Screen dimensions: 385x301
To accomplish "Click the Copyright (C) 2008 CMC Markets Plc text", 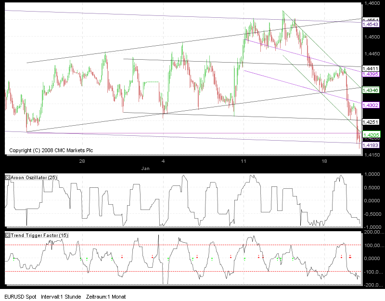I will tap(51, 150).
